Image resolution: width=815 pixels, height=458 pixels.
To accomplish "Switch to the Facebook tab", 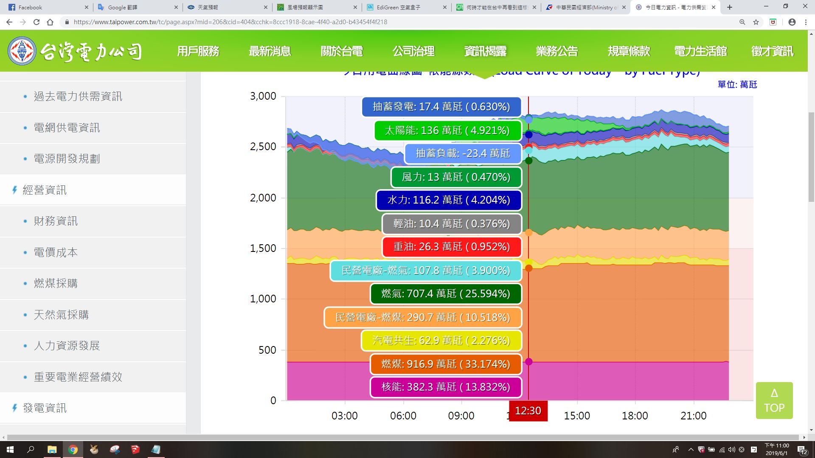I will [x=42, y=7].
